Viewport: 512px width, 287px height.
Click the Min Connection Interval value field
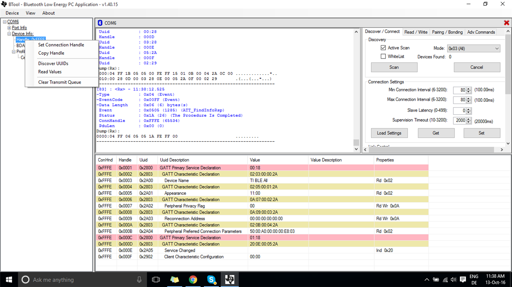point(460,90)
